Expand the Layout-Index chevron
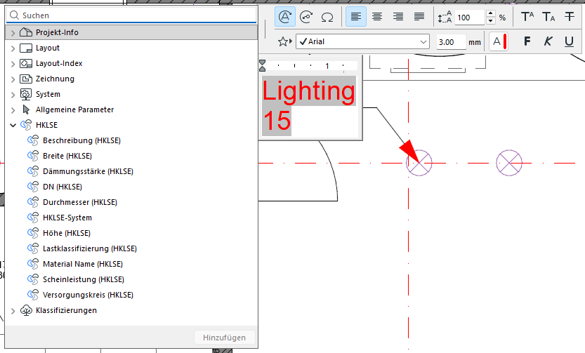Viewport: 585px width, 353px height. 13,64
